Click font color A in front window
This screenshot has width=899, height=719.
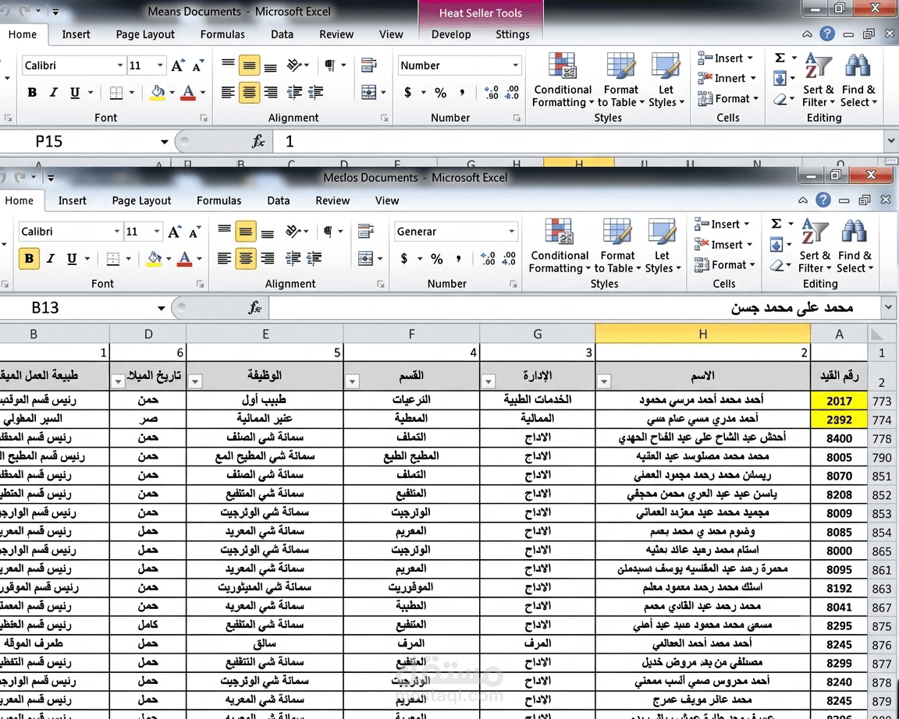(185, 259)
